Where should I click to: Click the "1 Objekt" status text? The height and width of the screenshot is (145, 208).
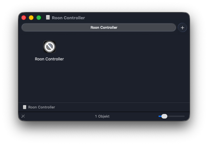tap(102, 116)
